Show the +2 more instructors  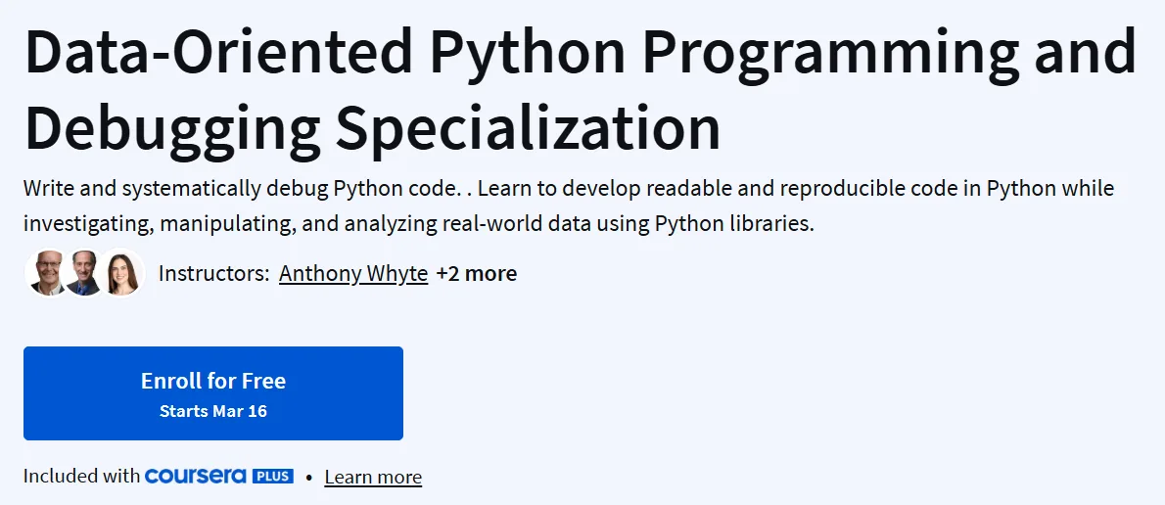point(476,274)
